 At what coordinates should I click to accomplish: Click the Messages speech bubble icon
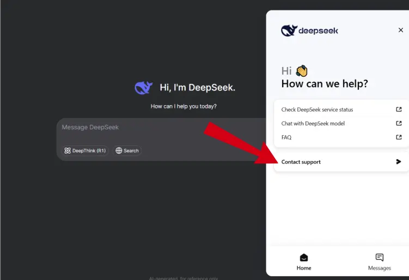379,258
